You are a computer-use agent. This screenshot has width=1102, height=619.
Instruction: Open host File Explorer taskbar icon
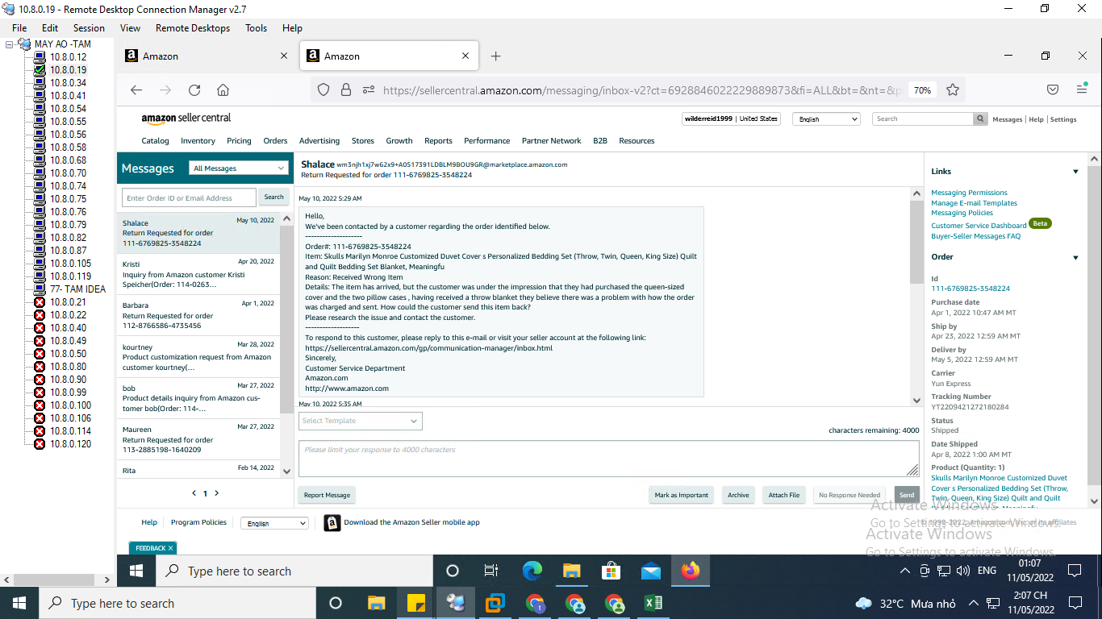[x=376, y=603]
